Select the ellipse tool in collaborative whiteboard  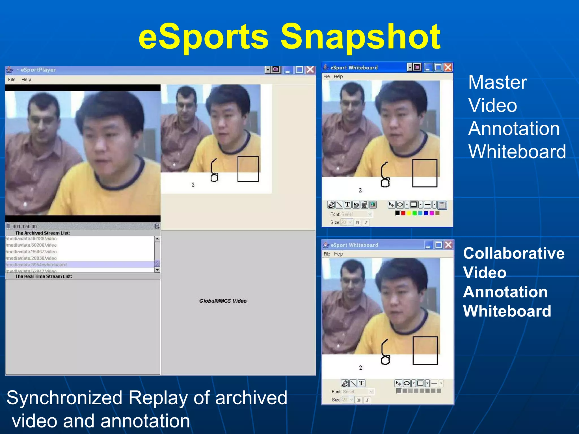(x=407, y=383)
